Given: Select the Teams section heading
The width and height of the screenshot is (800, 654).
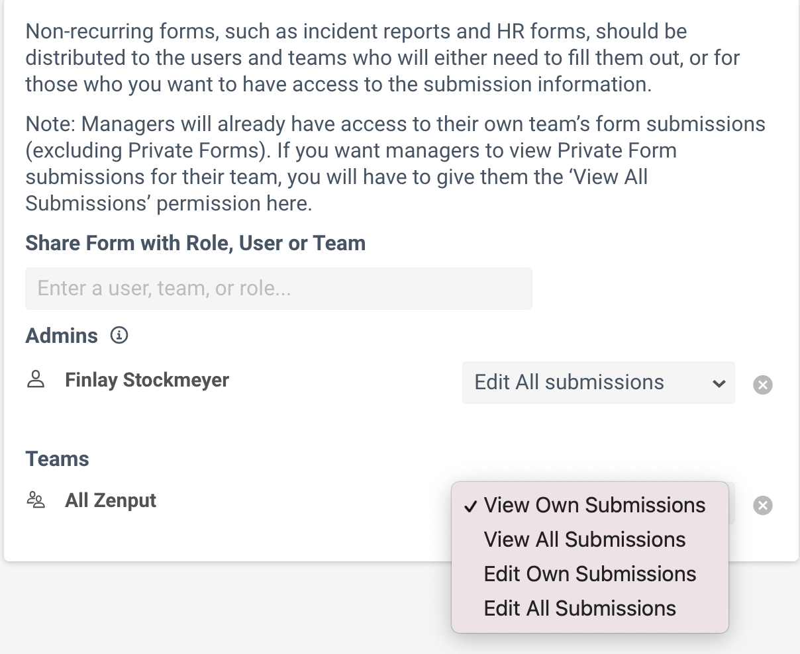Looking at the screenshot, I should tap(57, 459).
